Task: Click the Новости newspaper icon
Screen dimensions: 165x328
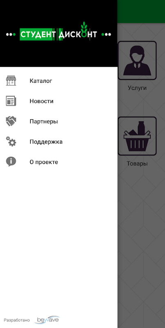Action: click(11, 101)
